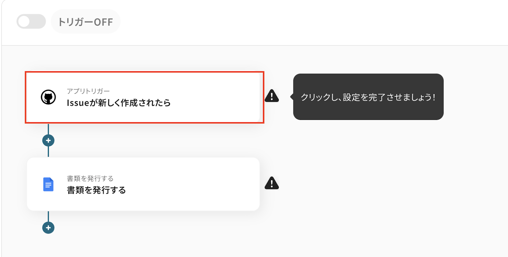
Task: Click the tooltip's pointer arrow near the warning icon
Action: point(292,97)
